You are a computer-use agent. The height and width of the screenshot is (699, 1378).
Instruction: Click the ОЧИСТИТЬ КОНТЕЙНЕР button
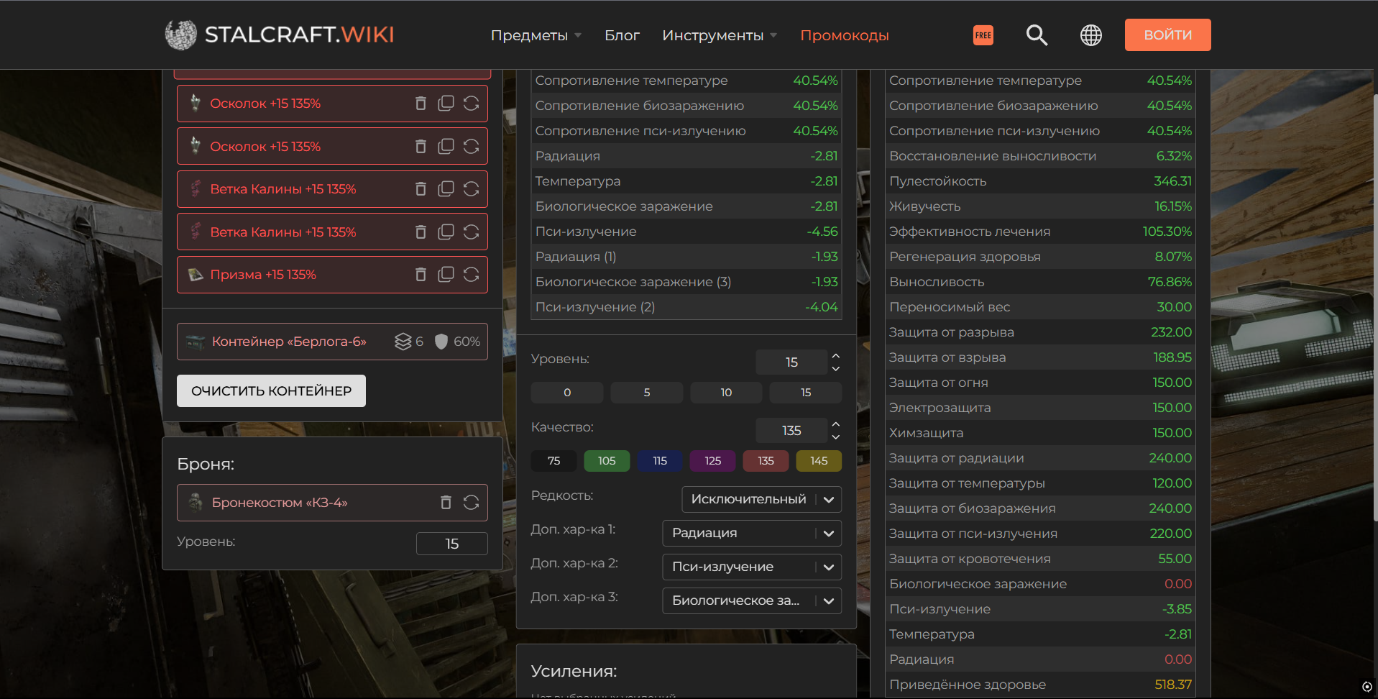271,391
